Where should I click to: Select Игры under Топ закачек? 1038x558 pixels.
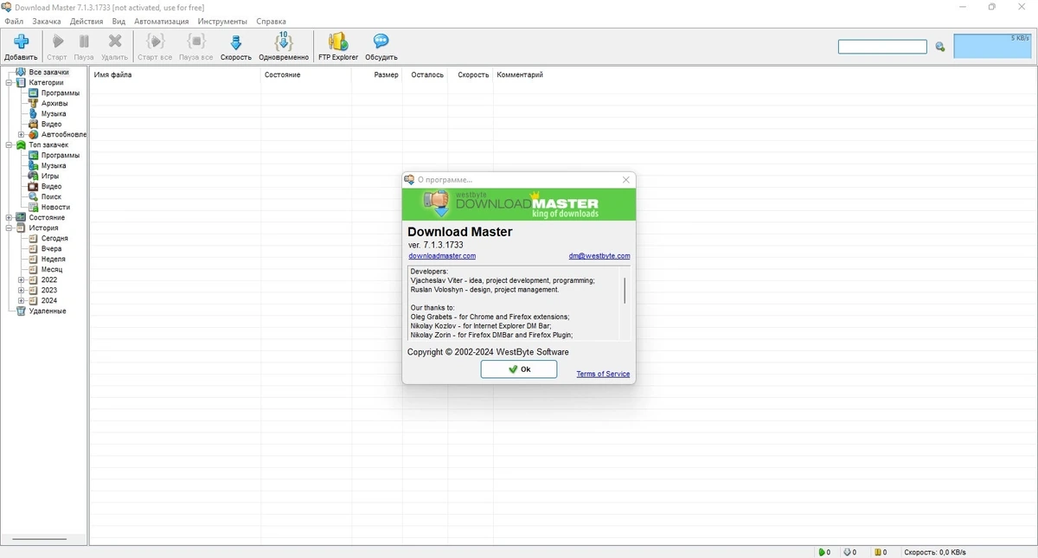[50, 176]
